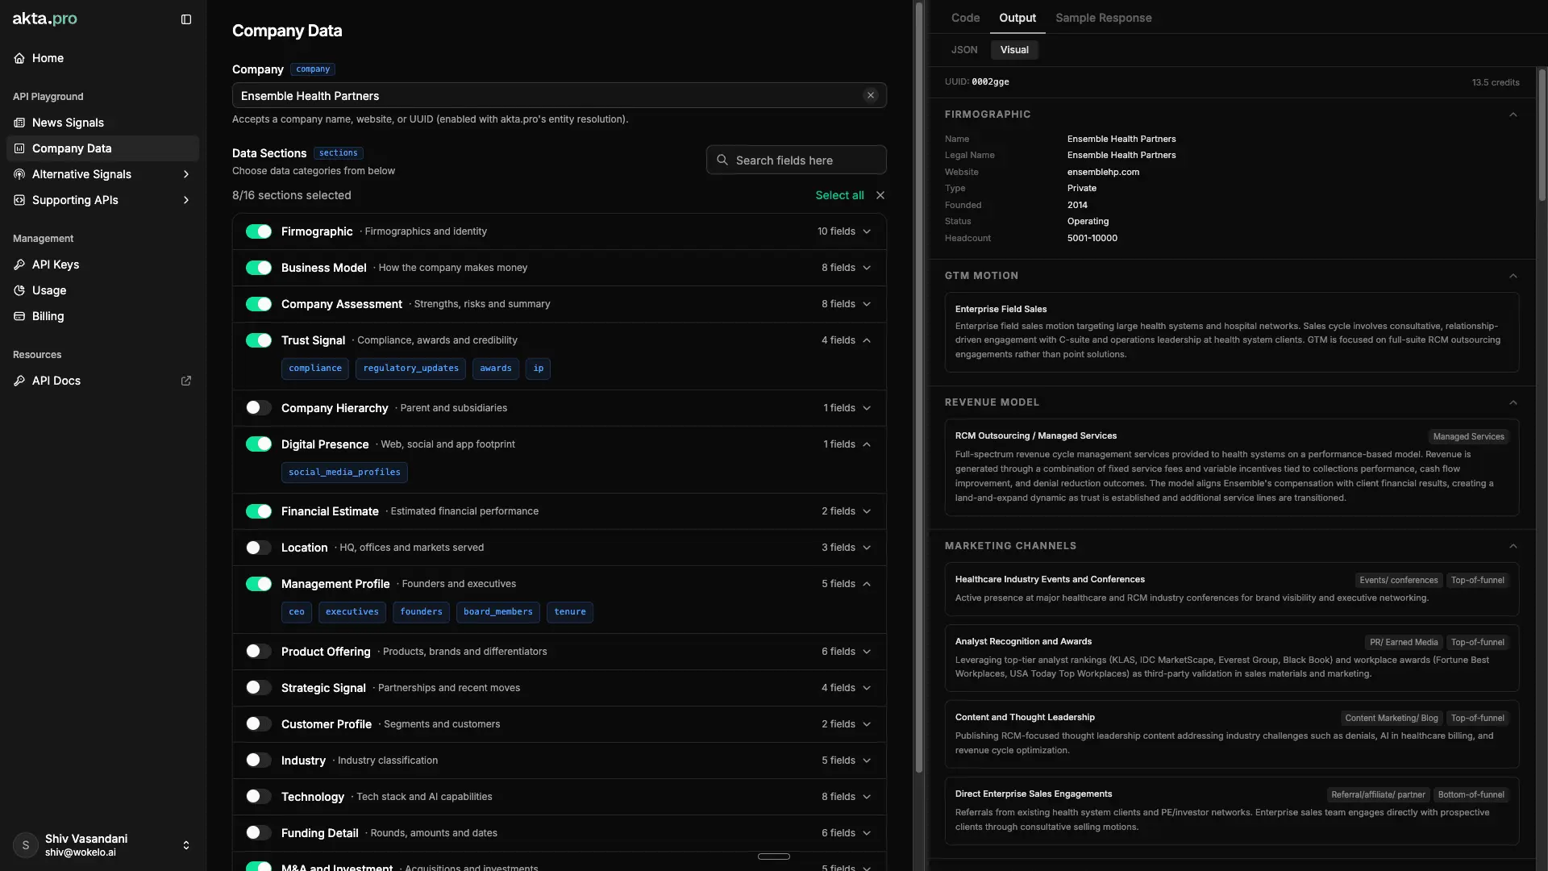The width and height of the screenshot is (1548, 871).
Task: Turn off Management Profile toggle
Action: [259, 584]
